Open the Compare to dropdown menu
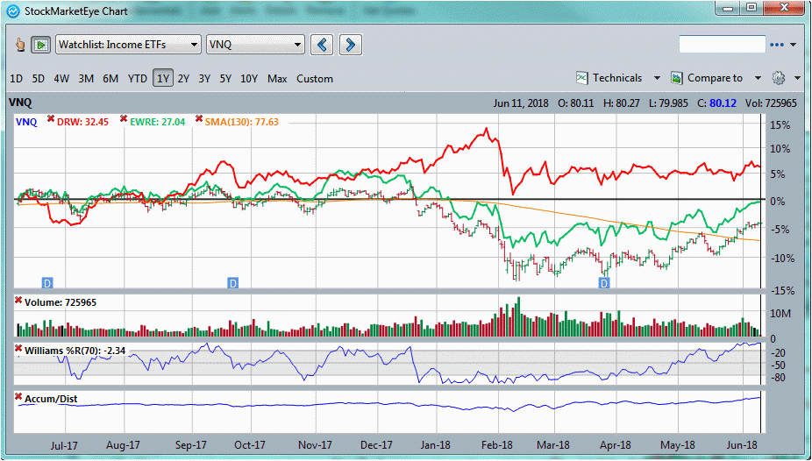This screenshot has height=461, width=812. tap(715, 78)
